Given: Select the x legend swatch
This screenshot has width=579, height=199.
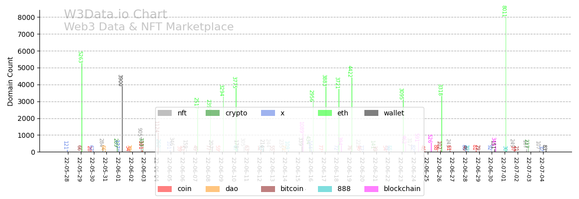Looking at the screenshot, I should (x=268, y=113).
